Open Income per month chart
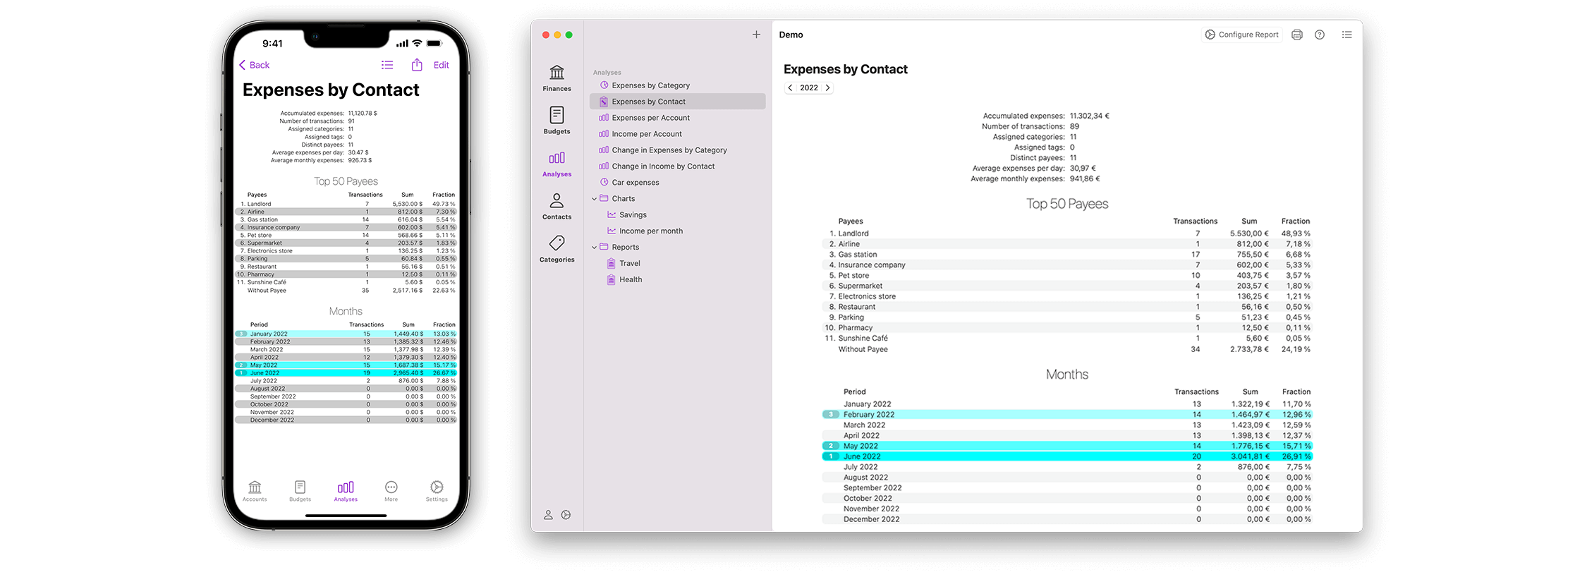1587x577 pixels. (x=677, y=231)
